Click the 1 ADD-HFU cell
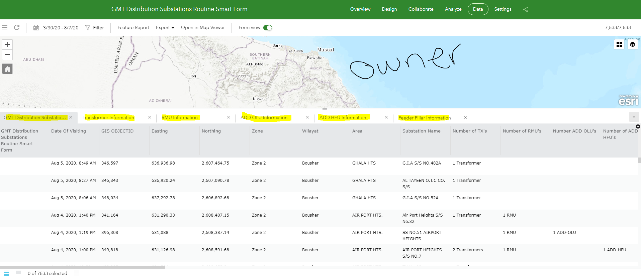The height and width of the screenshot is (280, 641). [x=615, y=250]
